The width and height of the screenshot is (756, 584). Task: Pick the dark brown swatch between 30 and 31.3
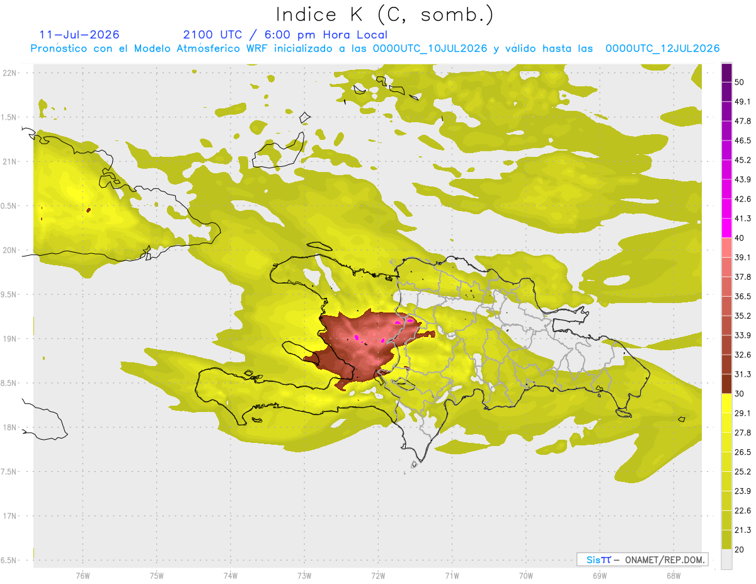click(726, 384)
